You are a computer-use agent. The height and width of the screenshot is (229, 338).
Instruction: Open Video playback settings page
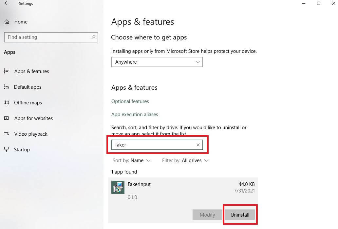[x=30, y=134]
